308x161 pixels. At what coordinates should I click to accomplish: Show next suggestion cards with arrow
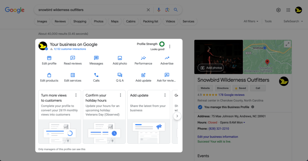[177, 116]
